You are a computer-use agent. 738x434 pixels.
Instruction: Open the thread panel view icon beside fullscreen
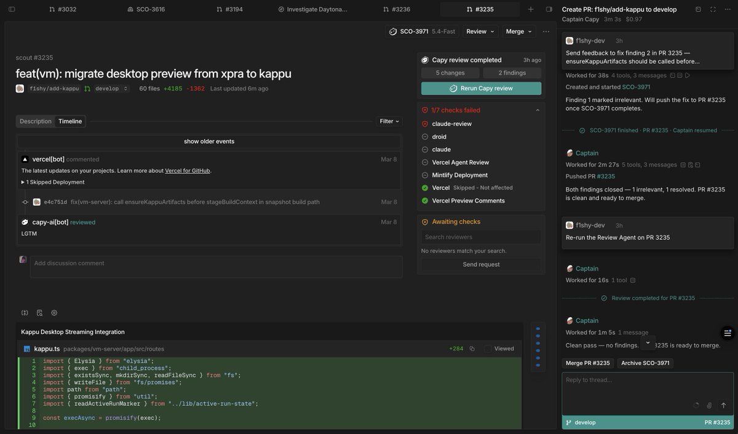(698, 9)
